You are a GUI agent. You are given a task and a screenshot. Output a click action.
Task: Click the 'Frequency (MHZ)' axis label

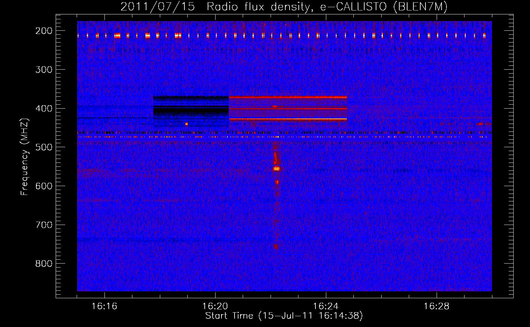(x=25, y=157)
